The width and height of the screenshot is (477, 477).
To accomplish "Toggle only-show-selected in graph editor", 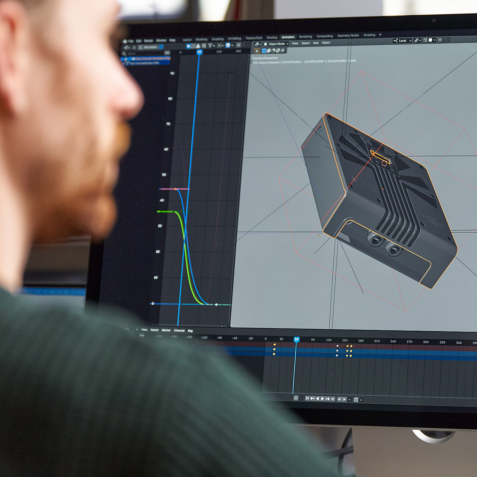I will pyautogui.click(x=188, y=46).
